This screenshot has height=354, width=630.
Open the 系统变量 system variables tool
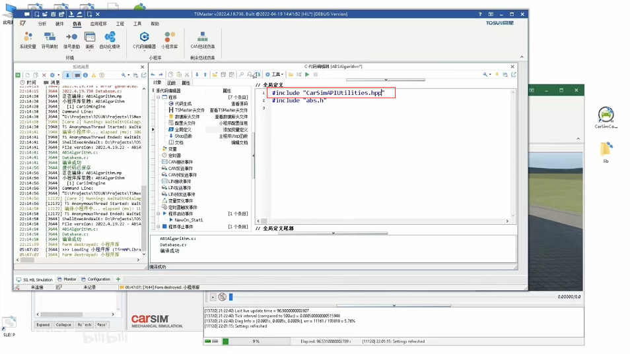pyautogui.click(x=28, y=40)
